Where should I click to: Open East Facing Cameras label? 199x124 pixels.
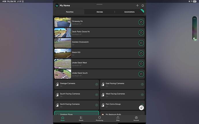pos(115,83)
